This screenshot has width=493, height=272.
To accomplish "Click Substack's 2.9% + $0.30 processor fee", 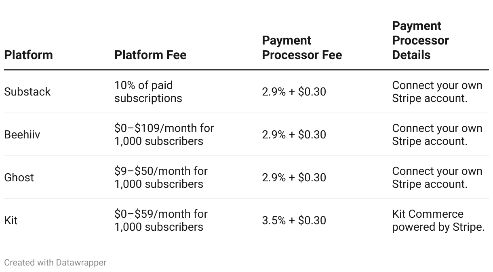I will [x=294, y=92].
